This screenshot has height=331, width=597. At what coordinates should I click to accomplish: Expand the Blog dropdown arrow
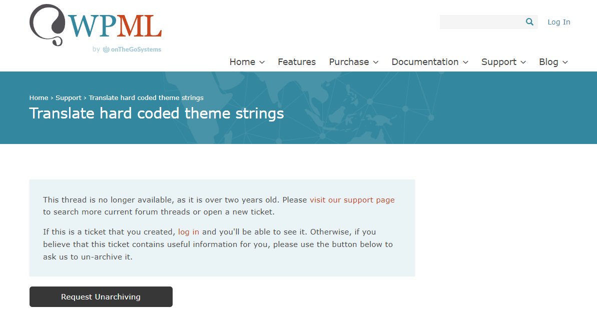pos(565,62)
